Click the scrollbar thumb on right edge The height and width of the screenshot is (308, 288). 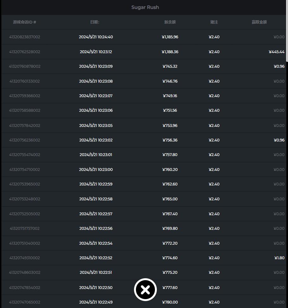coord(287,31)
